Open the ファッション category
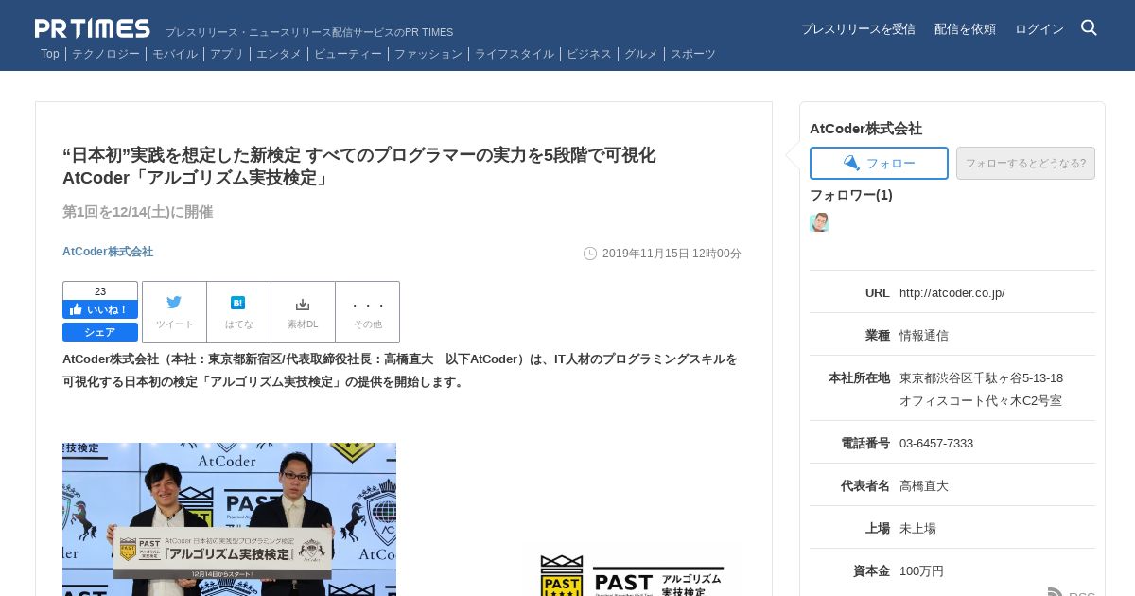Image resolution: width=1135 pixels, height=596 pixels. click(428, 54)
